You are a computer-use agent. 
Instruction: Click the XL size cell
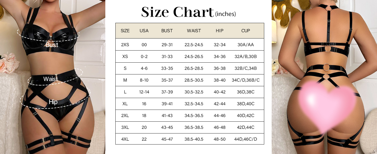(125, 104)
